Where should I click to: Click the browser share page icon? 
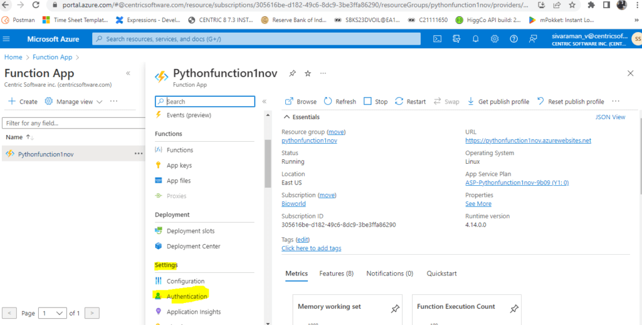click(x=557, y=5)
